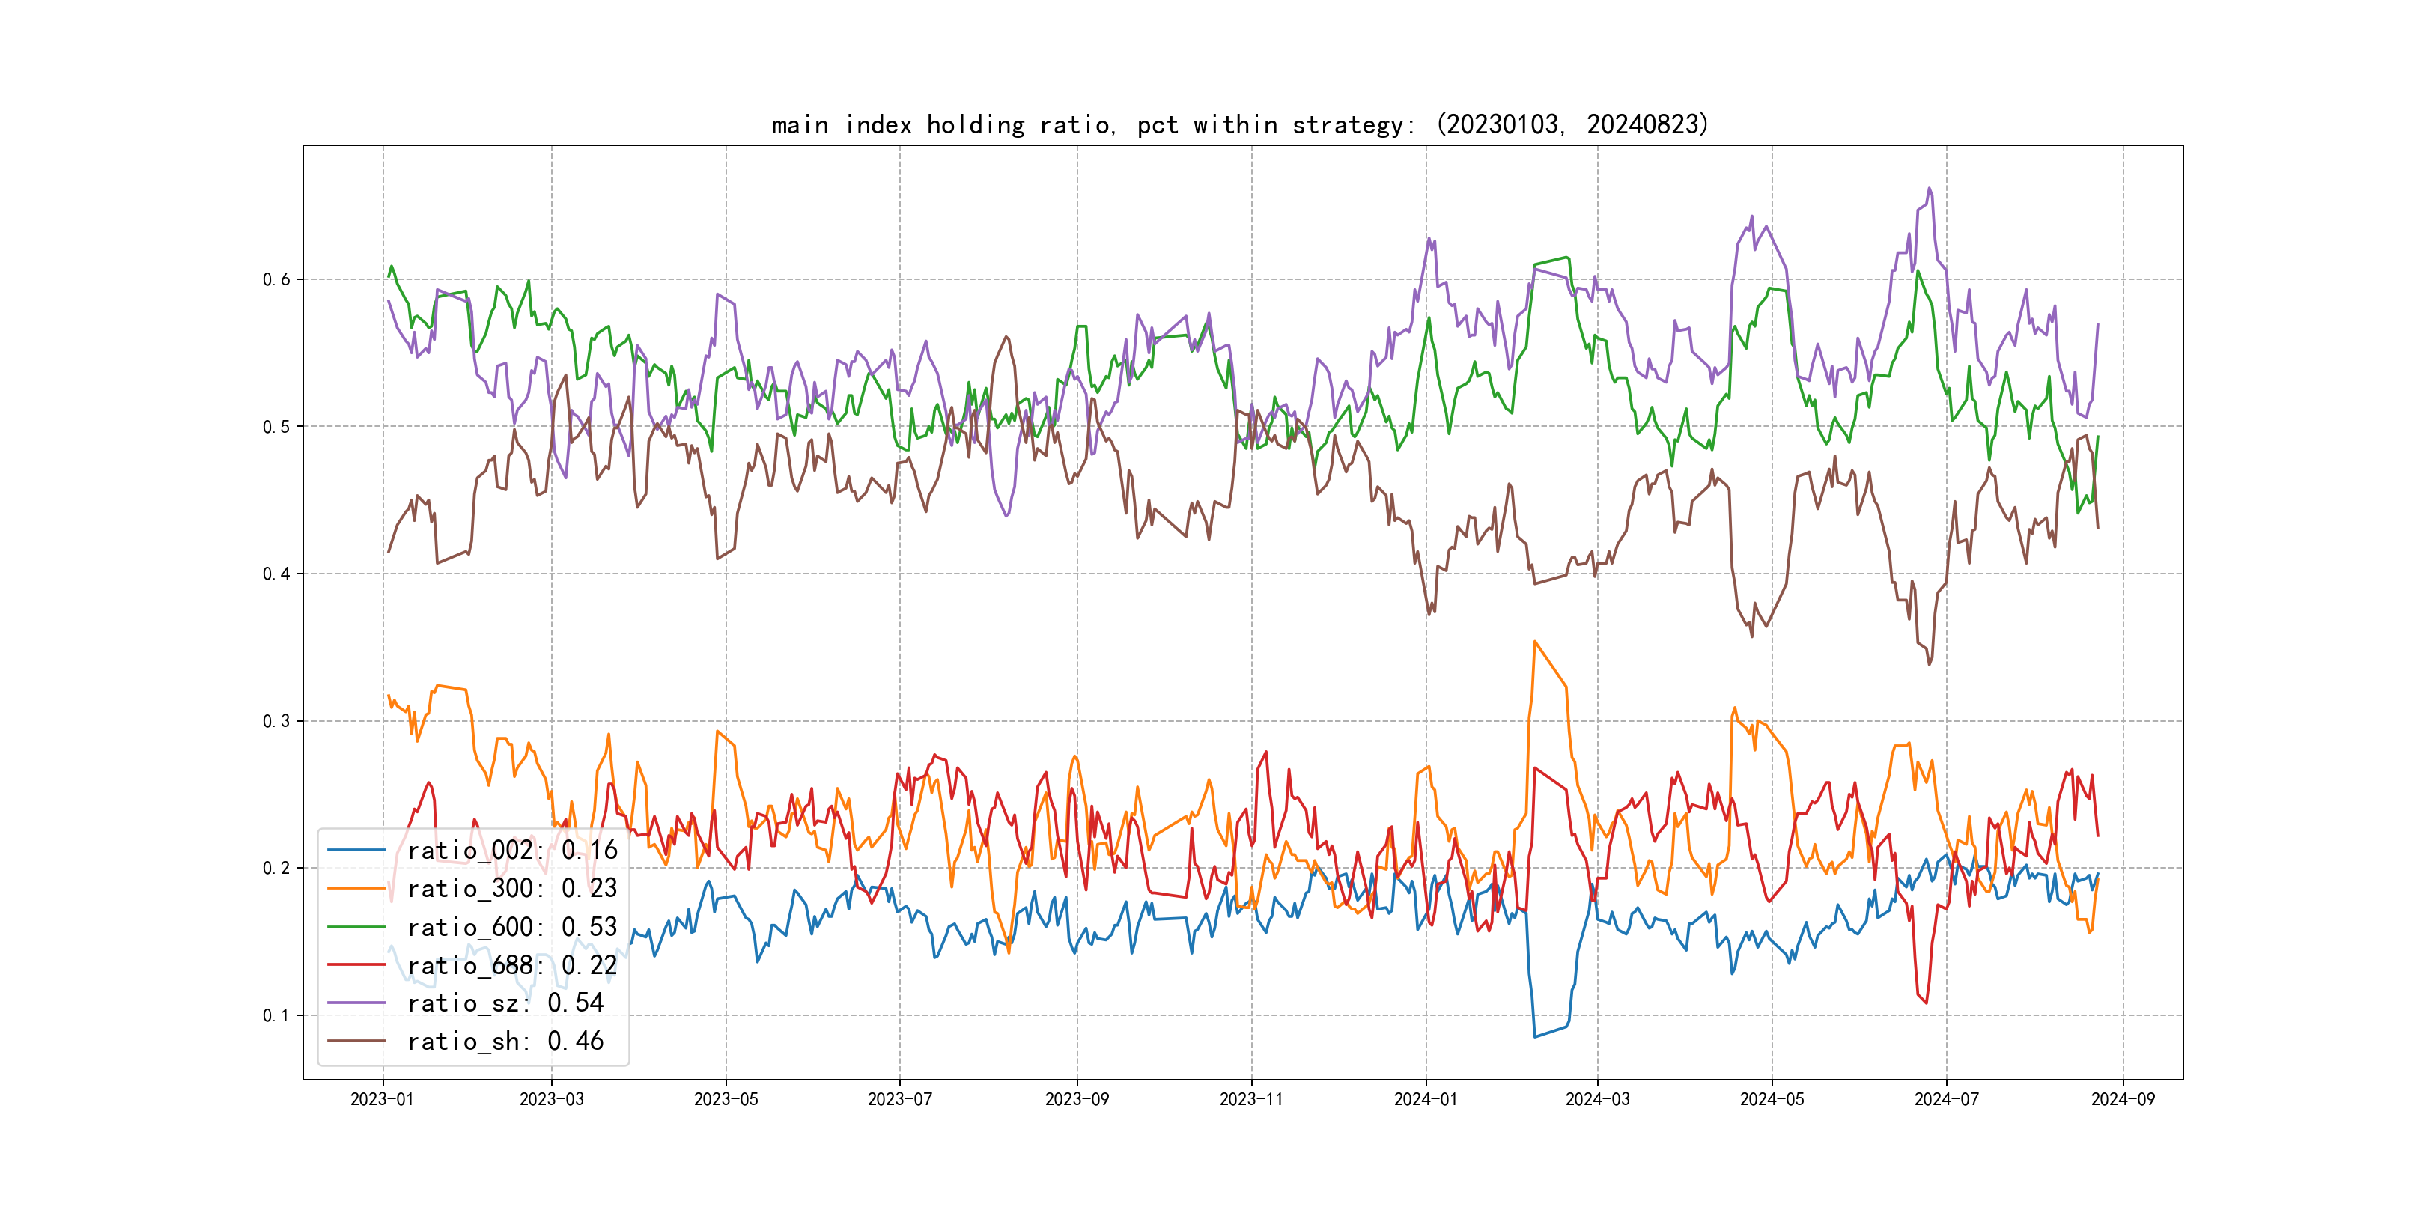Select the 'ratio_sz: 0.54' legend label

coord(505,1003)
